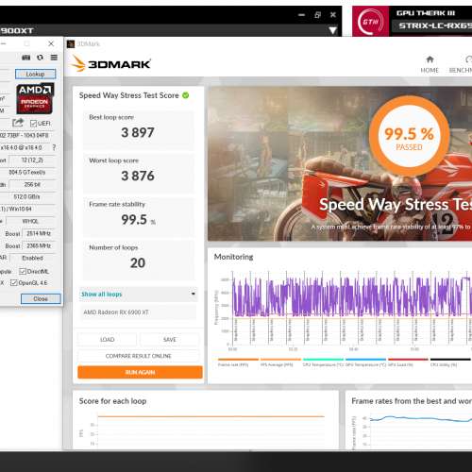The image size is (472, 472).
Task: Click the WHQL driver field
Action: (x=30, y=221)
